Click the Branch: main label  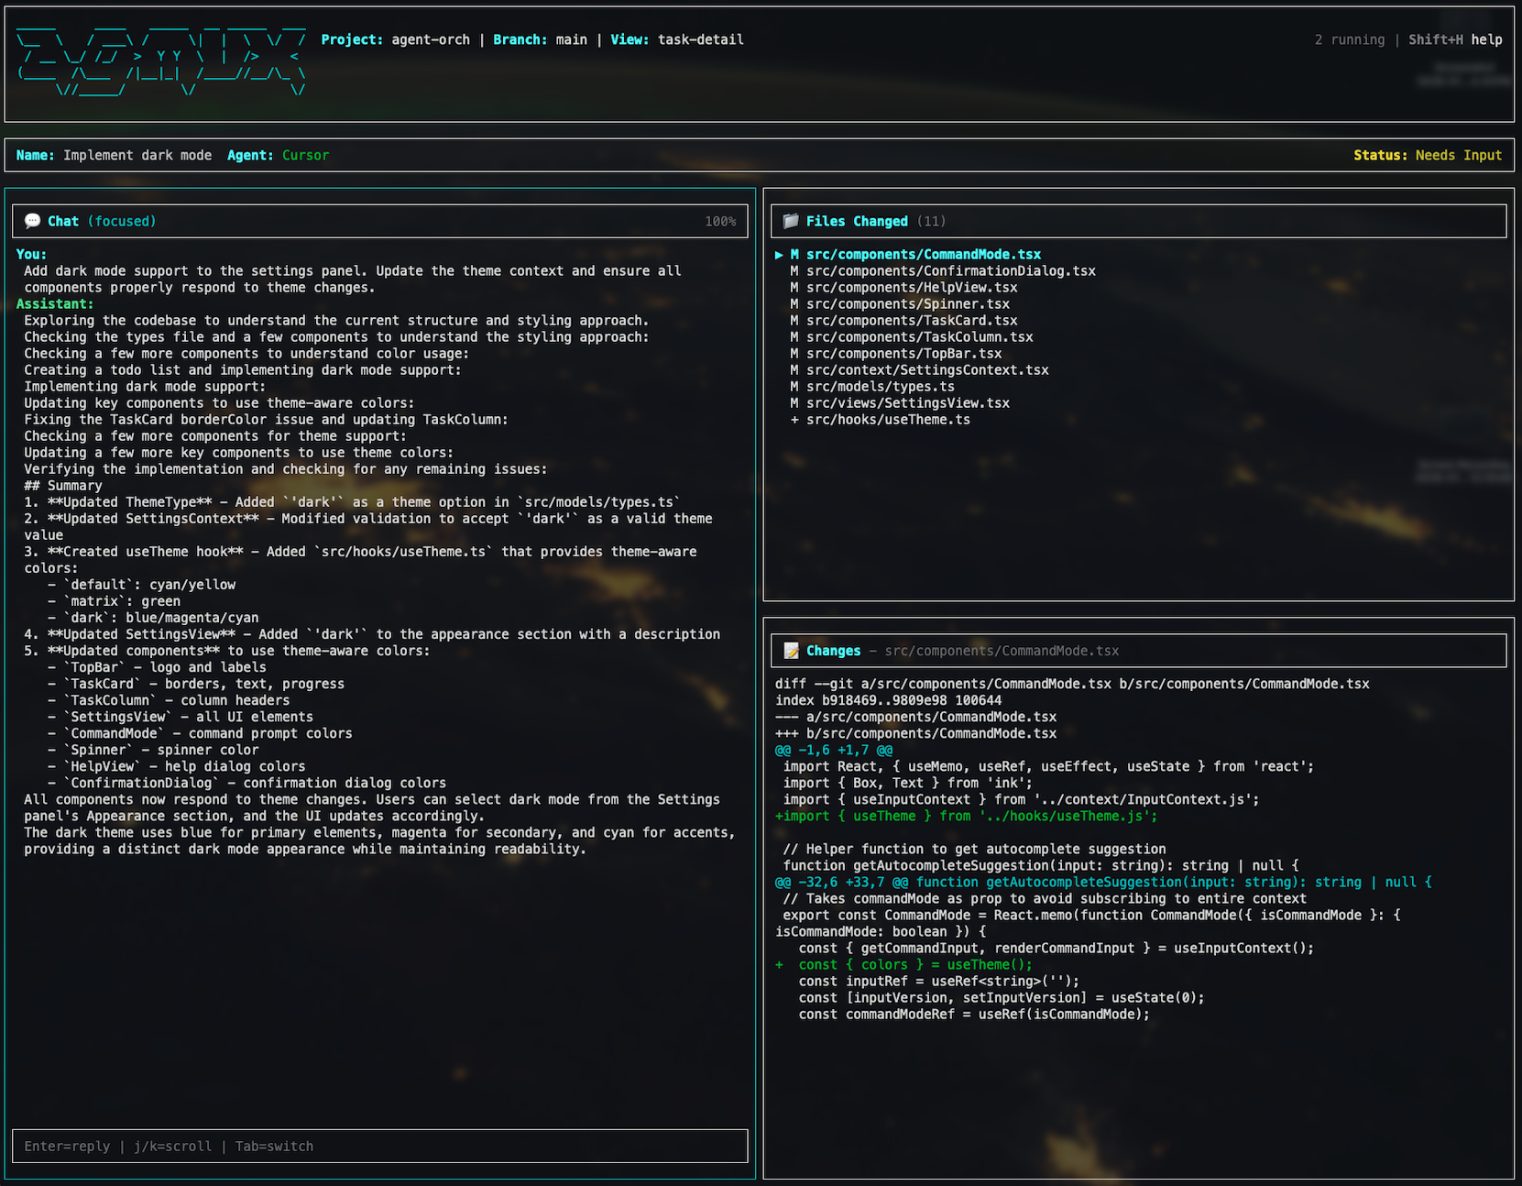540,40
